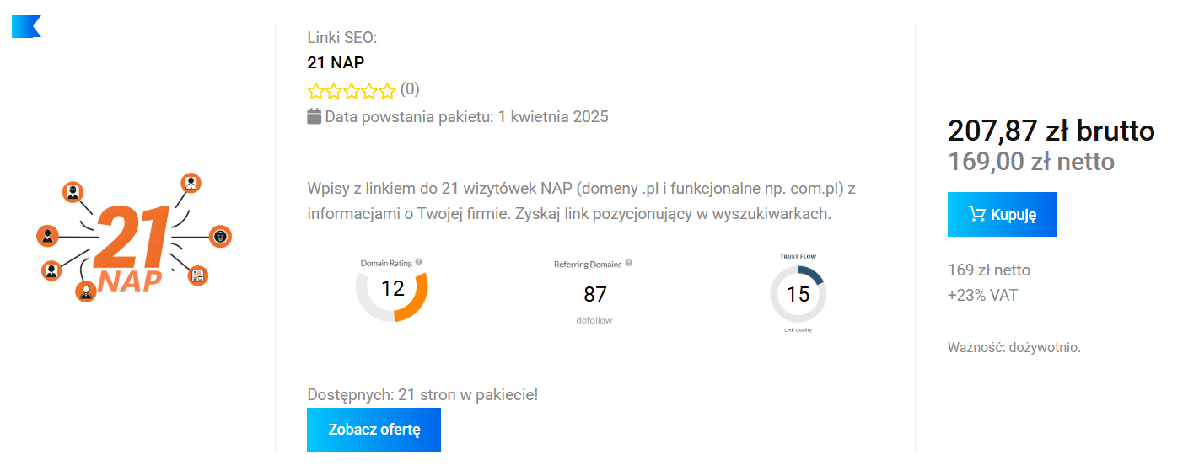Click the shopping cart icon in Kupuję

coord(977,214)
